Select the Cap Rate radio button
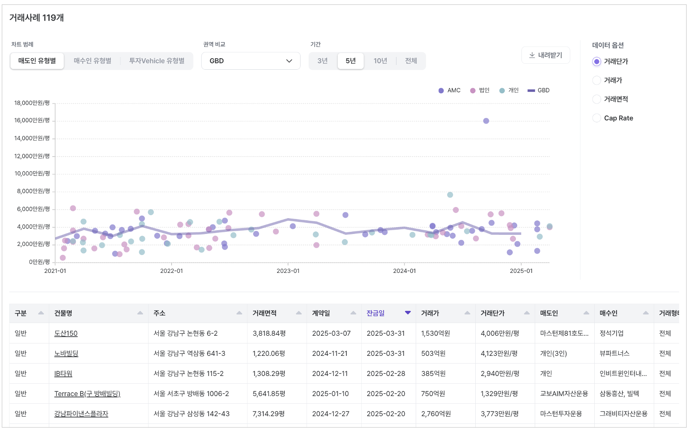 [x=597, y=118]
